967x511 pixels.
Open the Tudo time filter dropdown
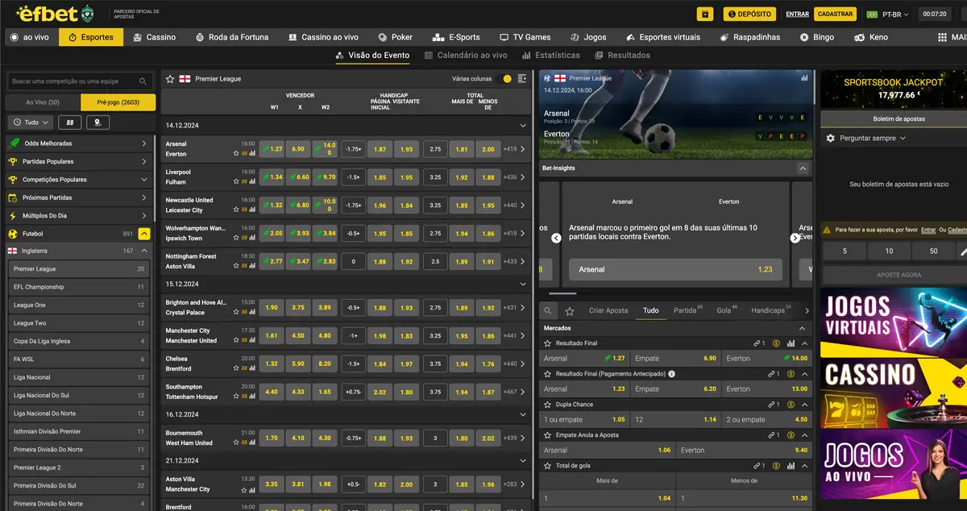pos(31,123)
